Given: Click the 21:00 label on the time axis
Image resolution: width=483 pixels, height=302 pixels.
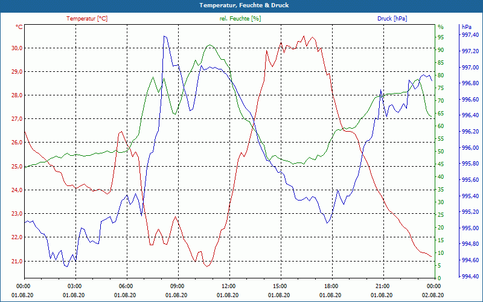Looking at the screenshot, I should point(382,286).
